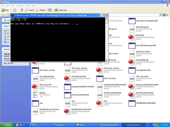The height and width of the screenshot is (127, 170).
Task: Open the Help menu
Action: (x=33, y=5)
